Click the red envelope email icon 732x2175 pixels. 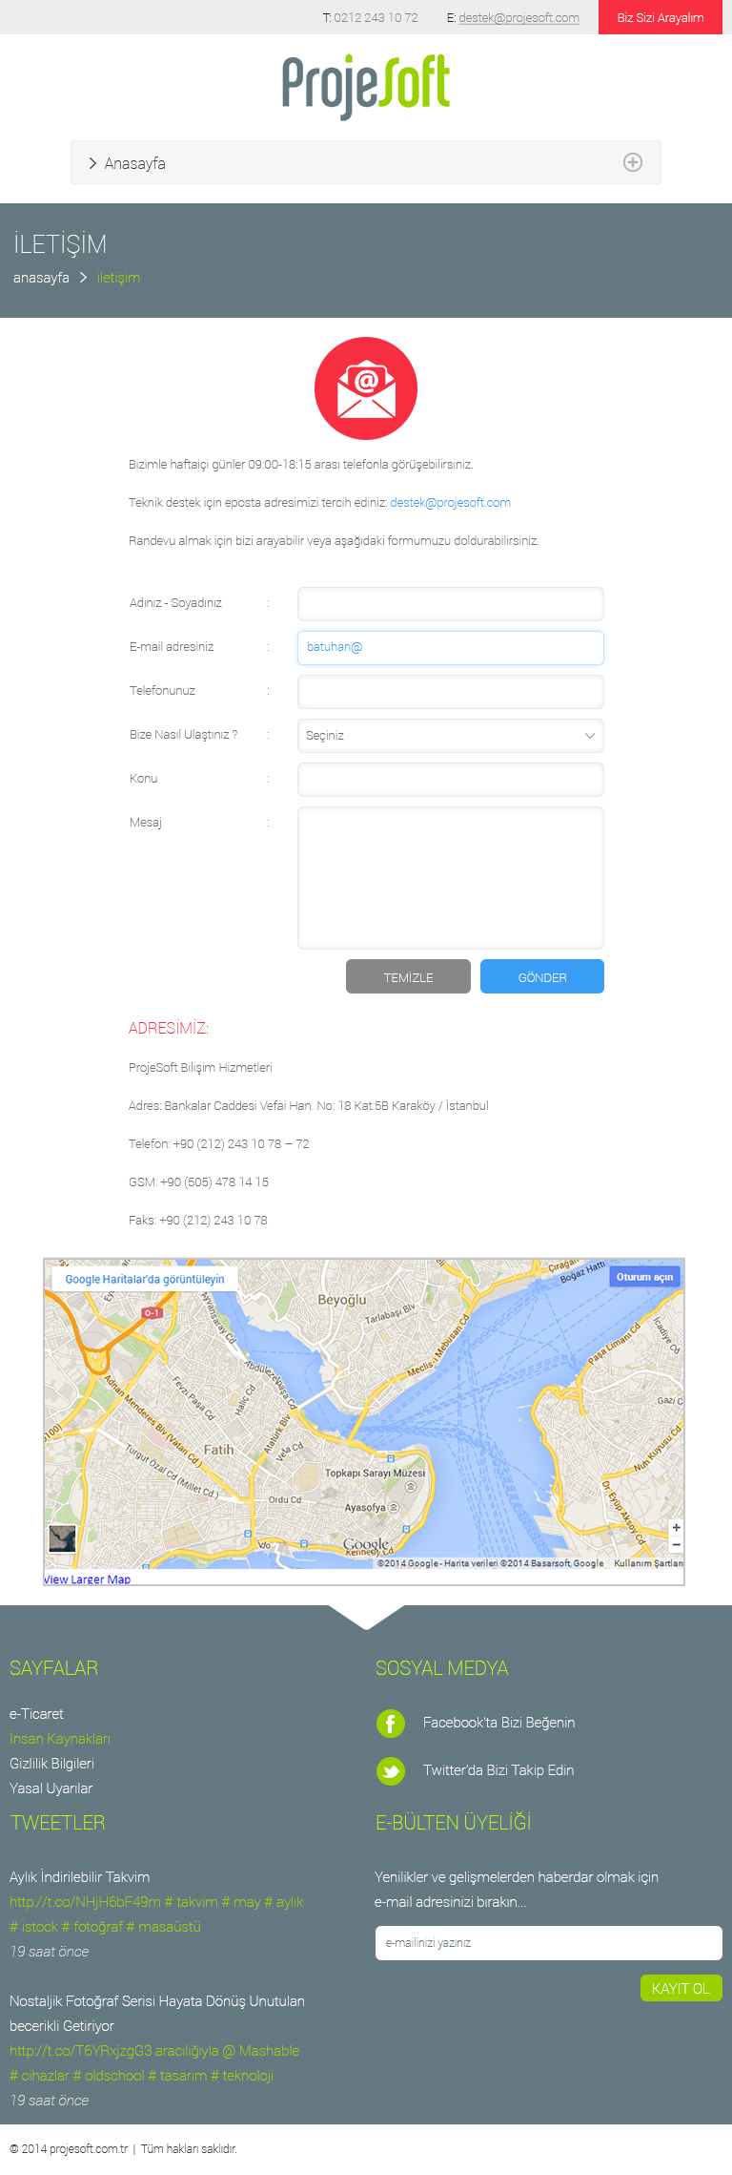366,388
